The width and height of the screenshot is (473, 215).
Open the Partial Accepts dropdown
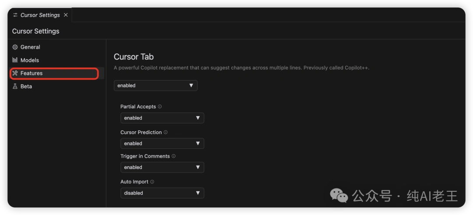162,118
